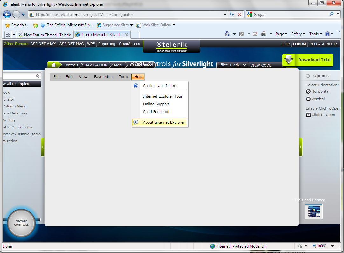Open the ASP.NET AJAX demos link
The height and width of the screenshot is (253, 344).
(x=43, y=44)
